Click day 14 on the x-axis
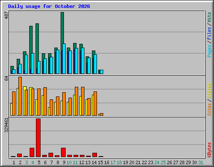The image size is (214, 167). click(x=94, y=162)
